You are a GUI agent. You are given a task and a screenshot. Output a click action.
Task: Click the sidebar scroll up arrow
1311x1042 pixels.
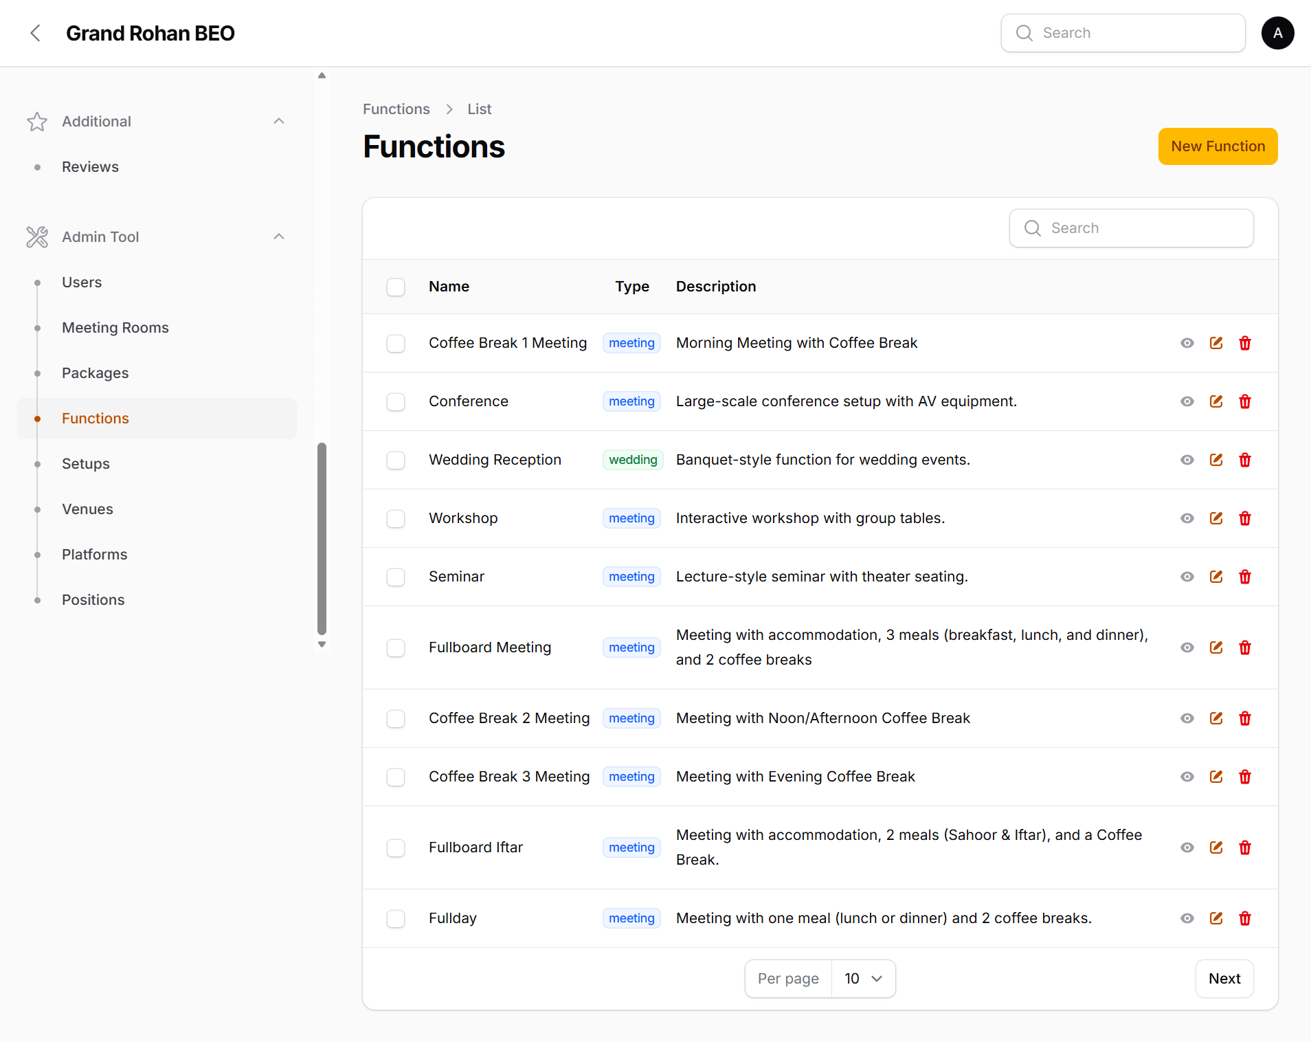[x=322, y=76]
